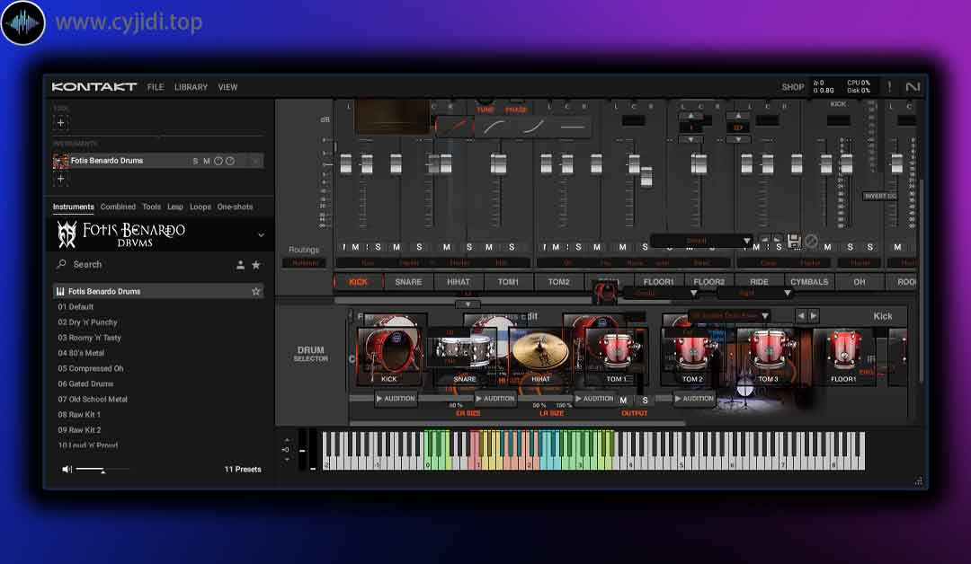Expand the Fotis Benardo Drvms library chevron
Image resolution: width=971 pixels, height=564 pixels.
pos(261,235)
